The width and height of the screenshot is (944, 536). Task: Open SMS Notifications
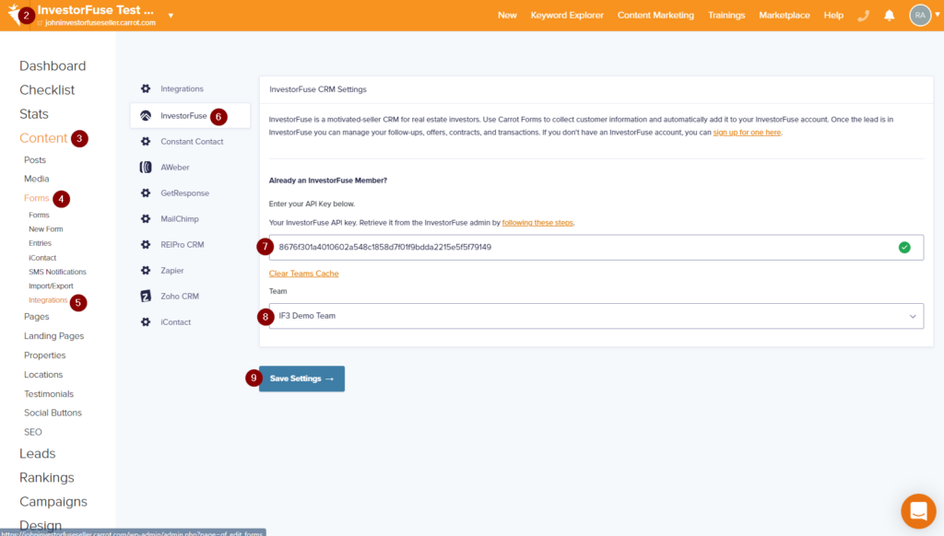(x=57, y=272)
